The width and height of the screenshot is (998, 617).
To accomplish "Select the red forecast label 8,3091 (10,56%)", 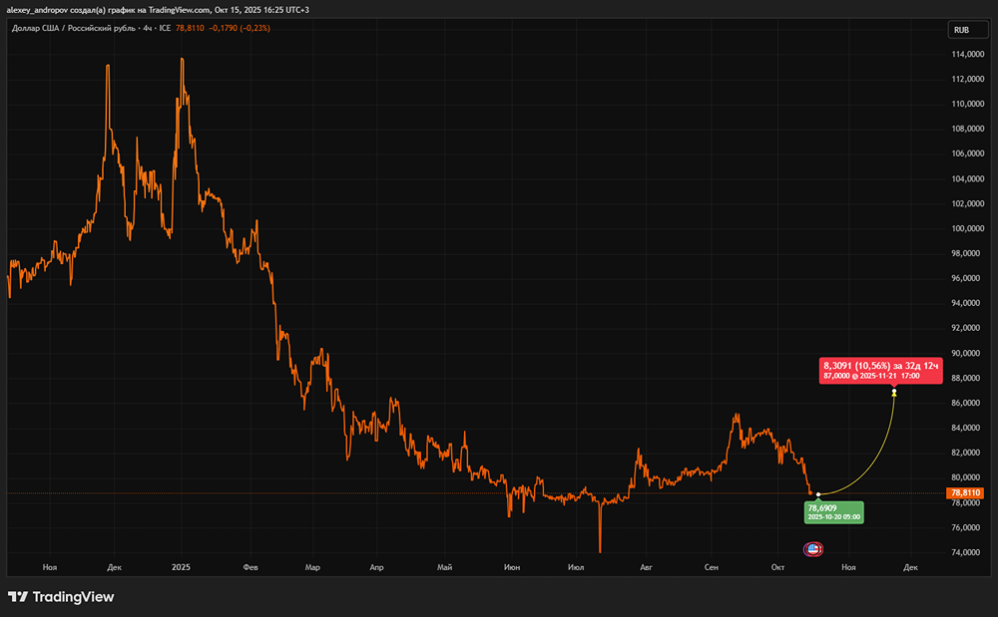I will (x=880, y=371).
